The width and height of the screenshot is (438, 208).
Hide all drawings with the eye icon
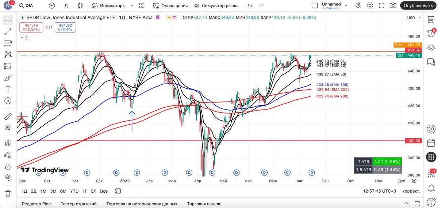[8, 178]
